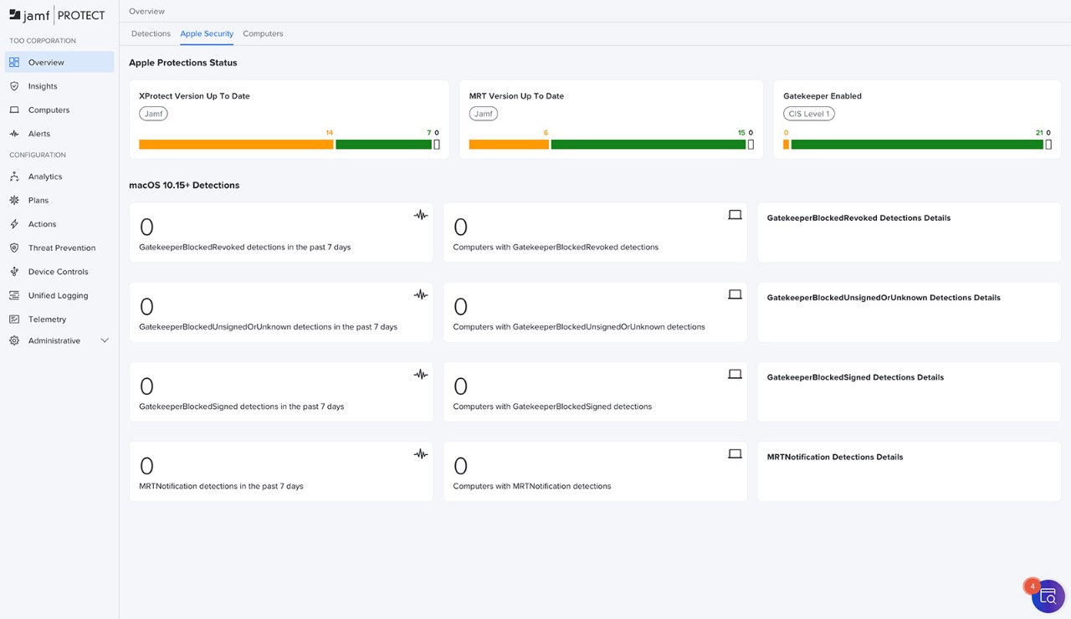Screen dimensions: 1071x619
Task: Open the search widget with badge 4
Action: pyautogui.click(x=1048, y=596)
